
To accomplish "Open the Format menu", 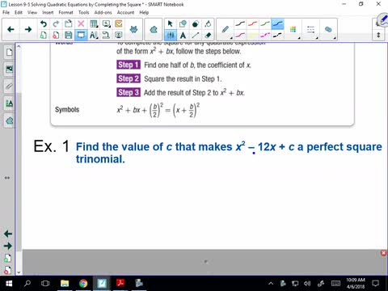I will 65,12.
